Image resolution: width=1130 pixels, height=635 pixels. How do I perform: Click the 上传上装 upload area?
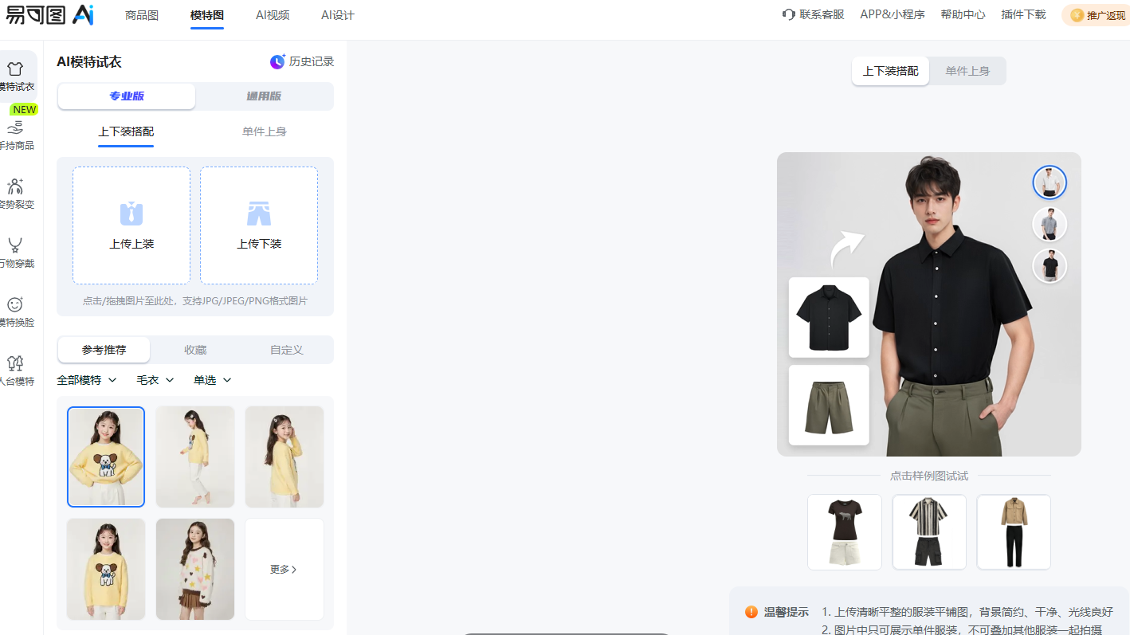(x=131, y=225)
